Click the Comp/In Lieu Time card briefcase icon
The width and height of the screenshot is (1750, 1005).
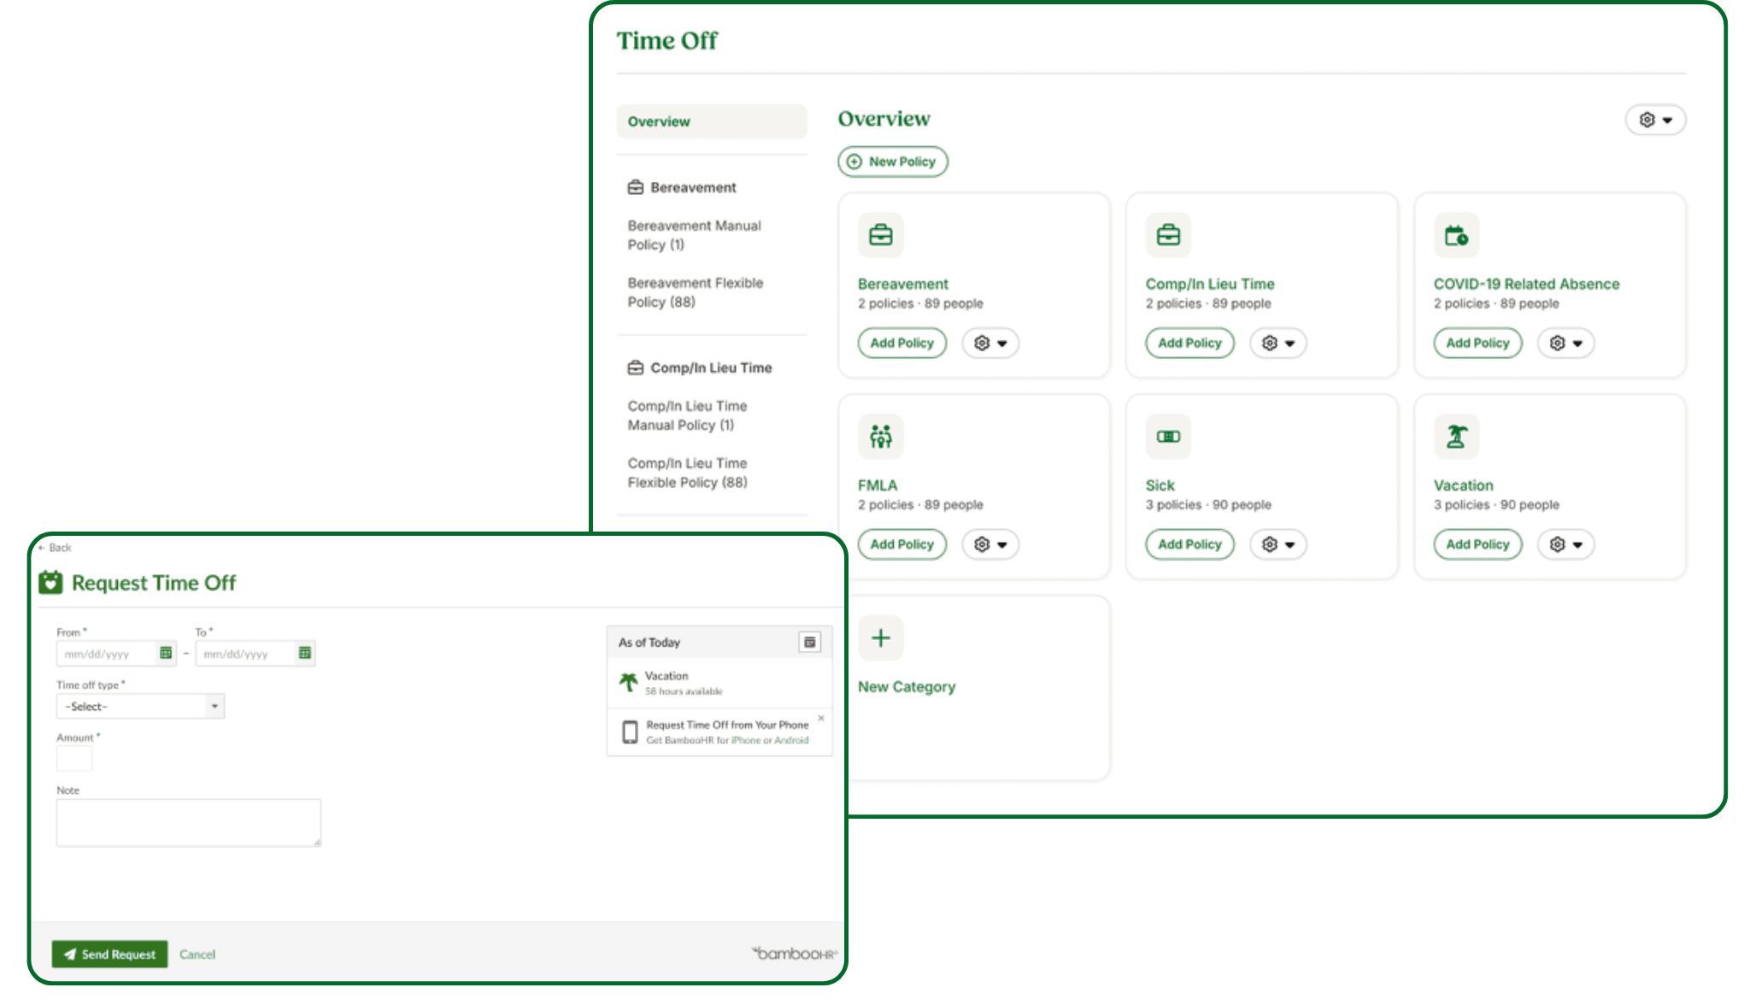[x=1168, y=235]
